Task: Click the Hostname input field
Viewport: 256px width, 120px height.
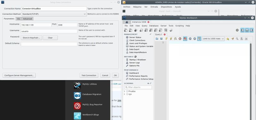Action: pos(36,25)
